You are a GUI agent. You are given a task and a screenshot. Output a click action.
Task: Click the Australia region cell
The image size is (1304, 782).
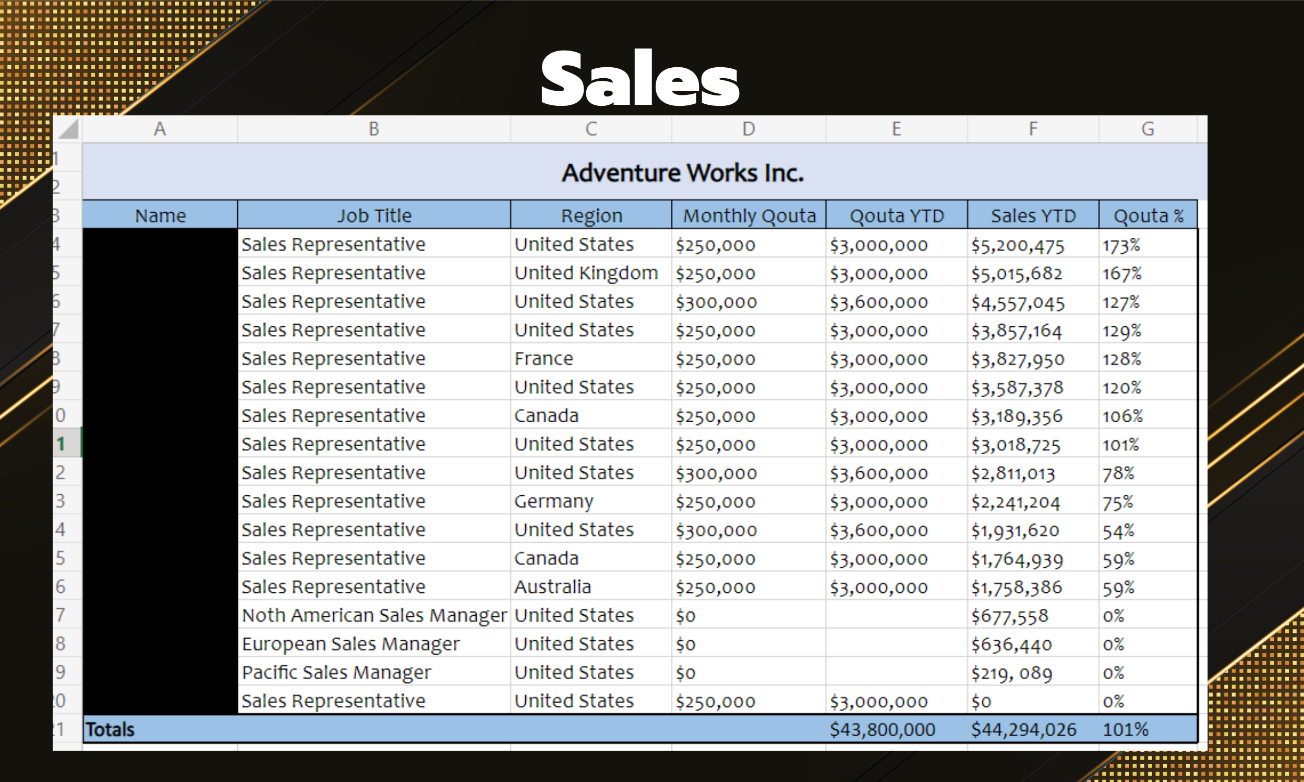tap(552, 587)
